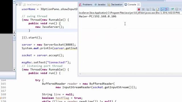Click the '// swing thread' comment

pyautogui.click(x=34, y=16)
